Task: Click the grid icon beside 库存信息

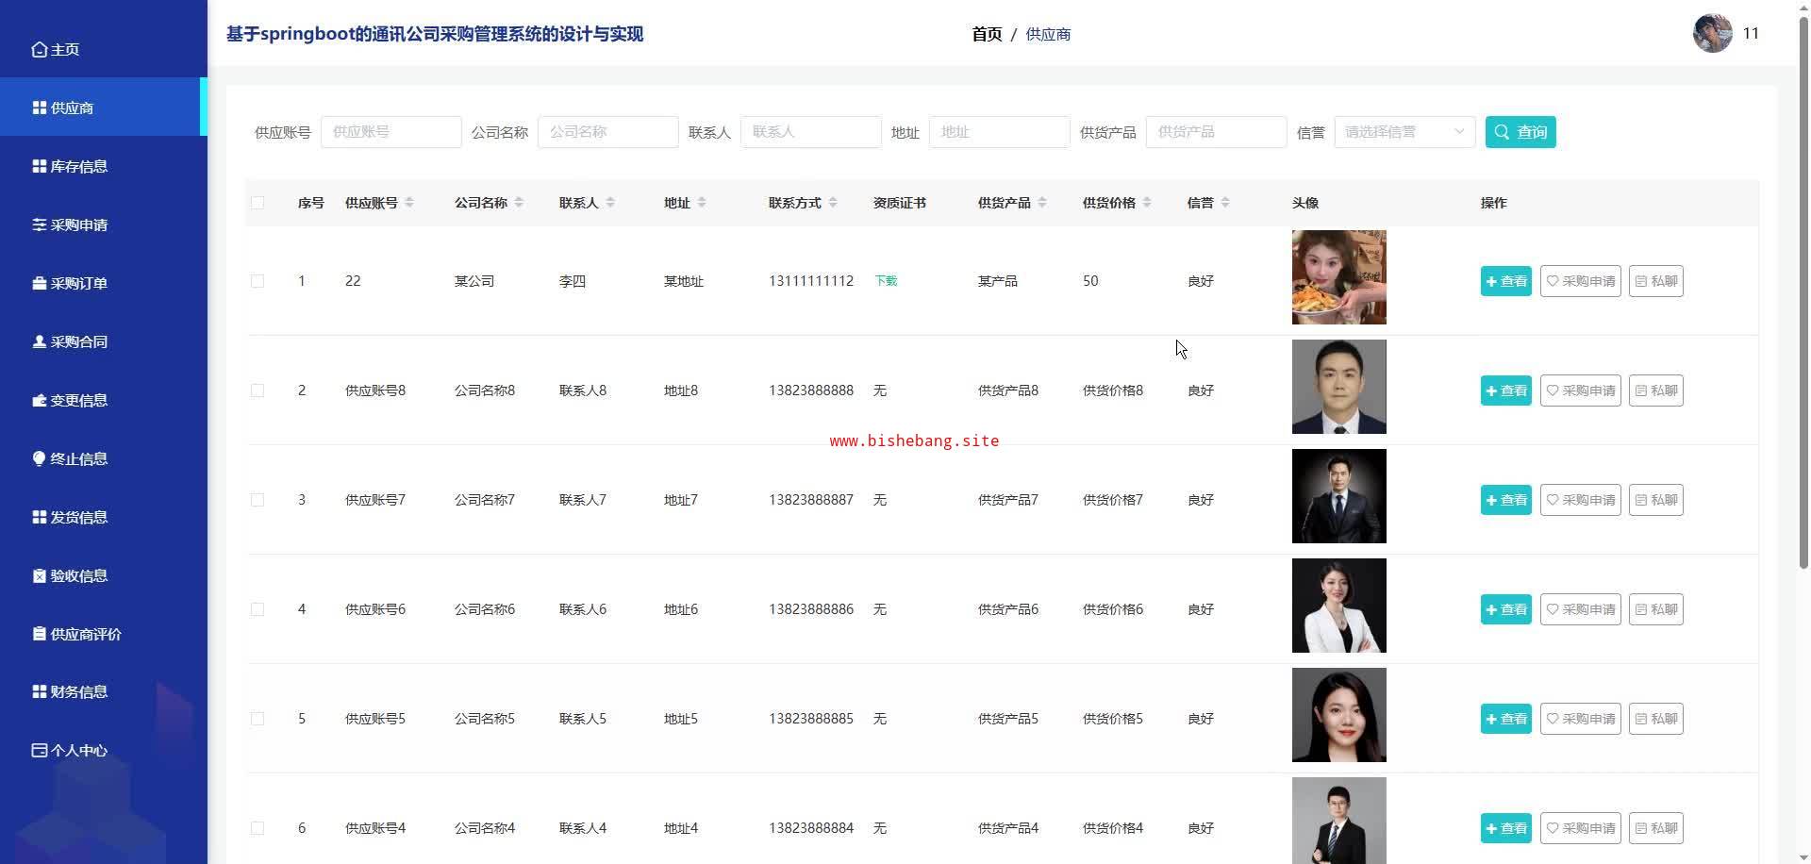Action: pyautogui.click(x=39, y=166)
